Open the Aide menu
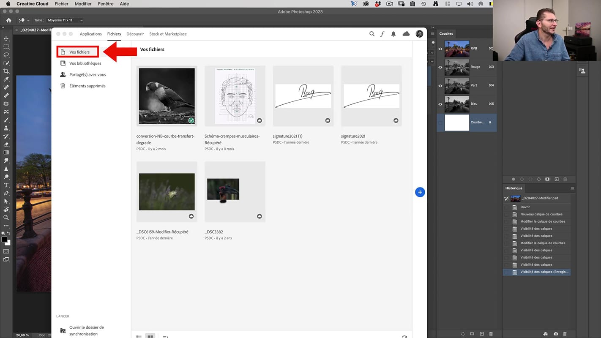This screenshot has height=338, width=601. coord(124,4)
